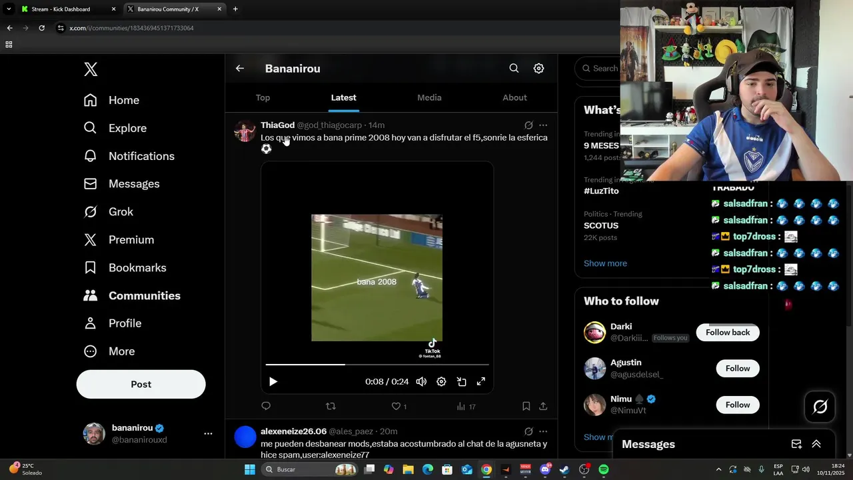853x480 pixels.
Task: Click Grok icon on alexeneize26.06 post
Action: [528, 431]
